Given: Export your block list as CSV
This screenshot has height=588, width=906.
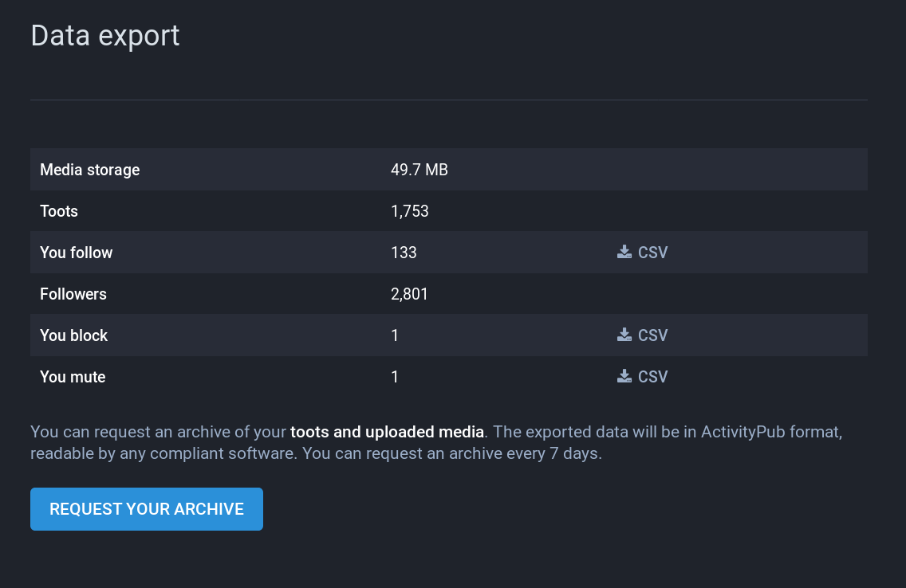Looking at the screenshot, I should [x=642, y=335].
